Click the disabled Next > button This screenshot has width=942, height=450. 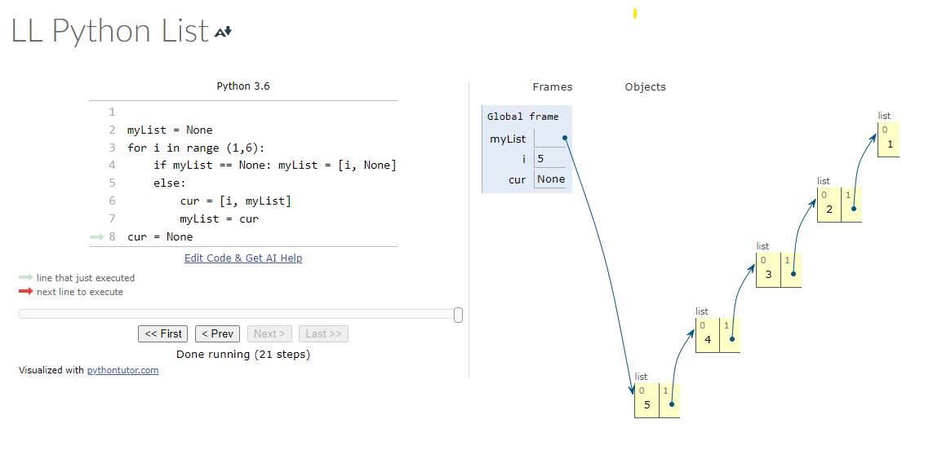click(269, 333)
